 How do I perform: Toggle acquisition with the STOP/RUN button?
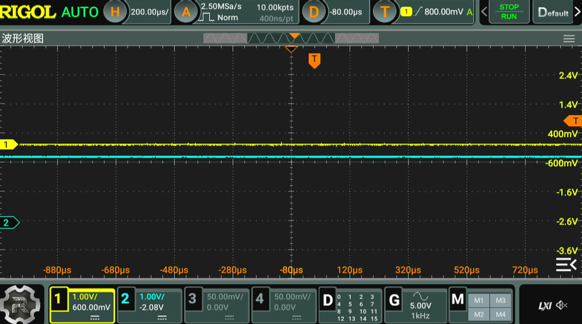click(509, 12)
